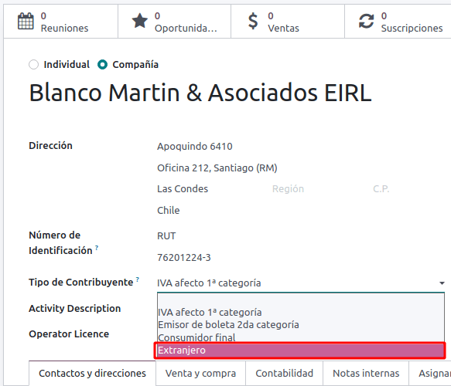Click the star icon for Oportunidades
Viewport: 451px width, 386px height.
[139, 21]
